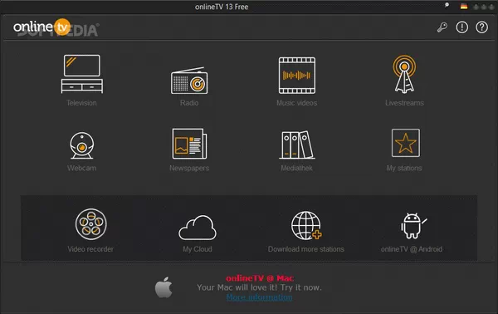Click the red onlineTV @ Mac heading

pyautogui.click(x=260, y=278)
